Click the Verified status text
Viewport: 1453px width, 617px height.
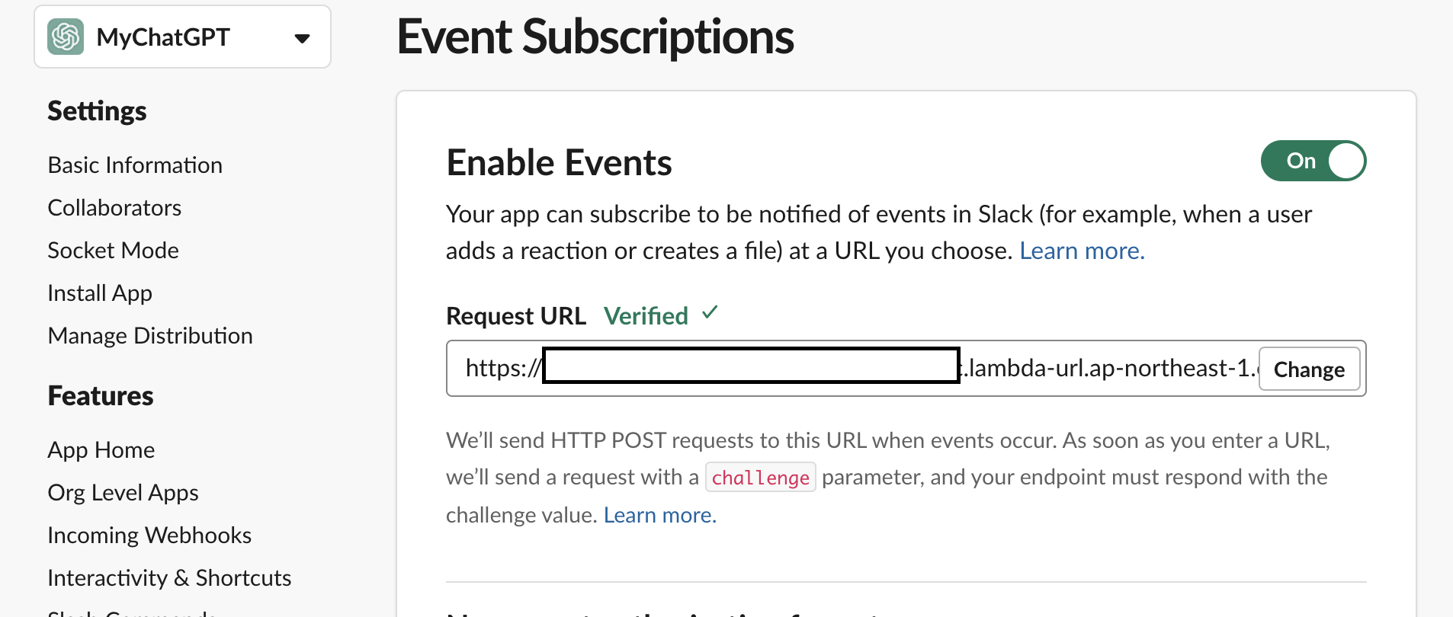(646, 316)
